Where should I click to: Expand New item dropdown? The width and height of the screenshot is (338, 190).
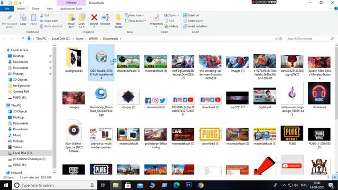[x=135, y=15]
